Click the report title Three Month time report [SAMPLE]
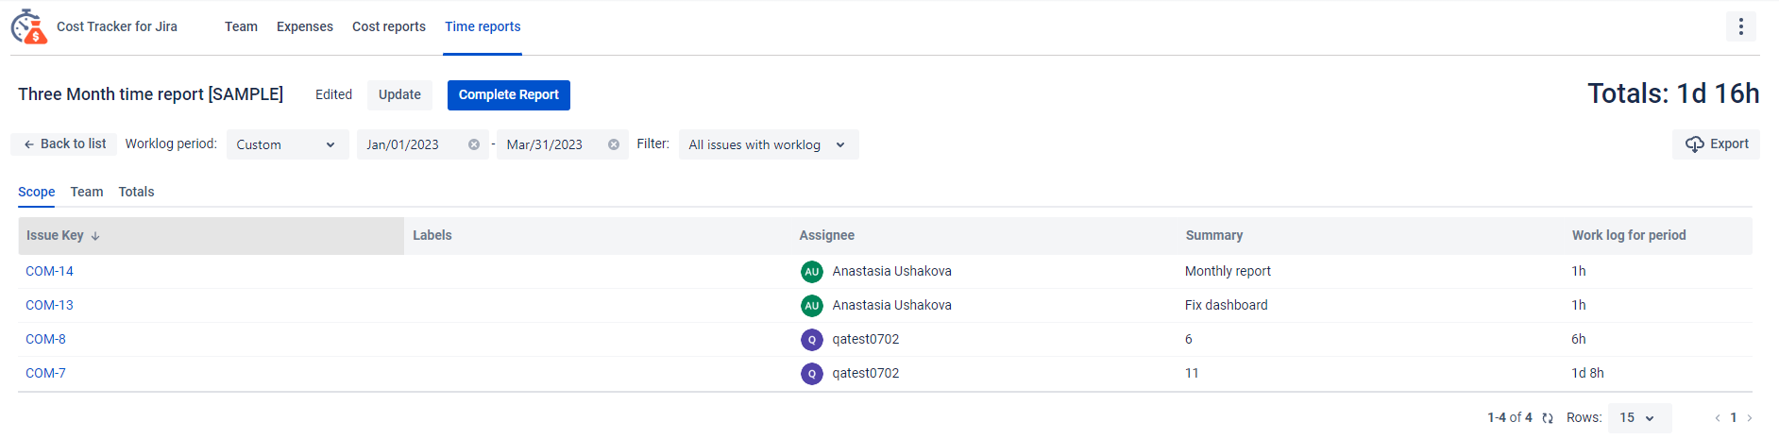The height and width of the screenshot is (439, 1779). pyautogui.click(x=150, y=94)
